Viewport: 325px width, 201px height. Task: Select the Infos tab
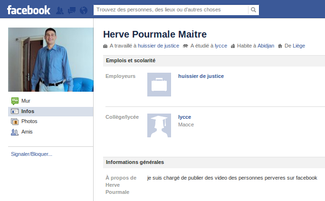click(x=28, y=111)
